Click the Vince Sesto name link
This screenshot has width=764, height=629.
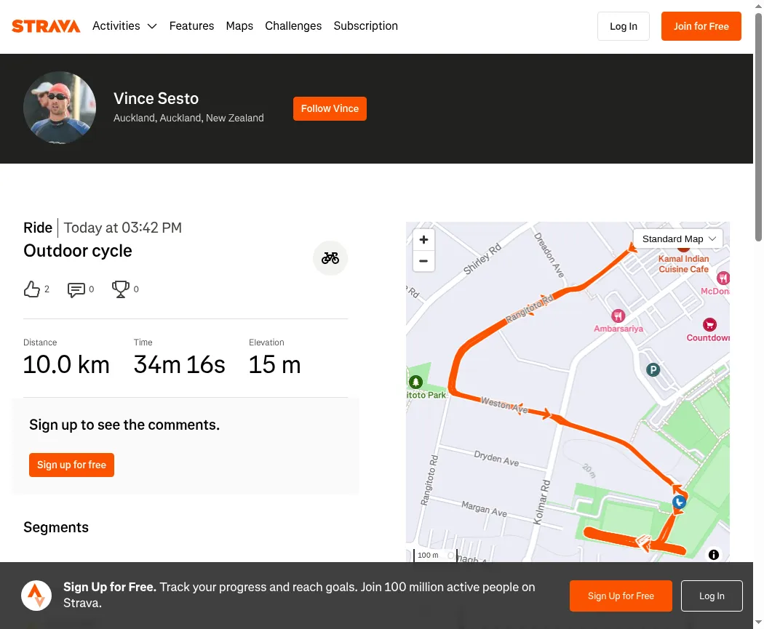(156, 98)
